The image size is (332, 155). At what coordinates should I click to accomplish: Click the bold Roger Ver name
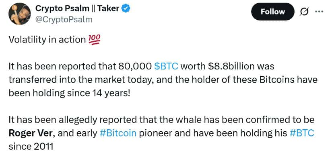tap(32, 133)
